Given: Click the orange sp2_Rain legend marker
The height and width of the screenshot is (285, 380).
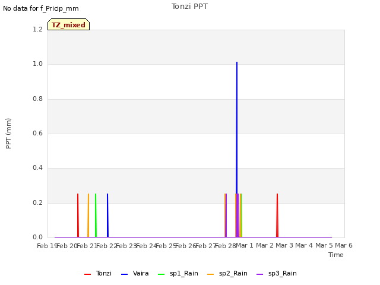Looking at the screenshot, I should [211, 274].
